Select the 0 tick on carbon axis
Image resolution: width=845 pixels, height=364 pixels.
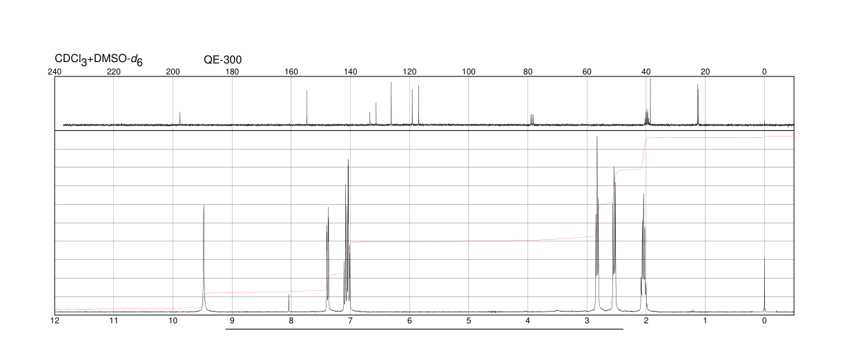pos(764,72)
